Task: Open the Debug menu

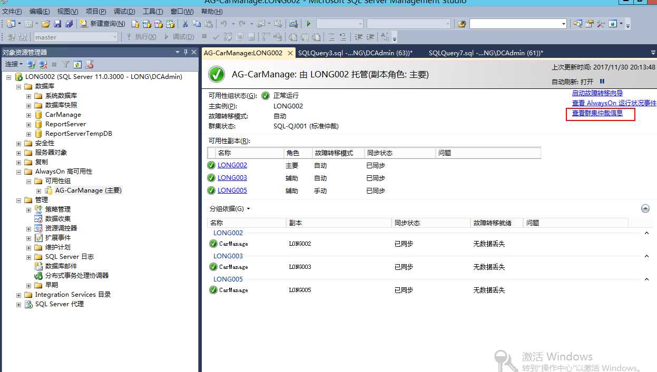Action: pos(124,12)
